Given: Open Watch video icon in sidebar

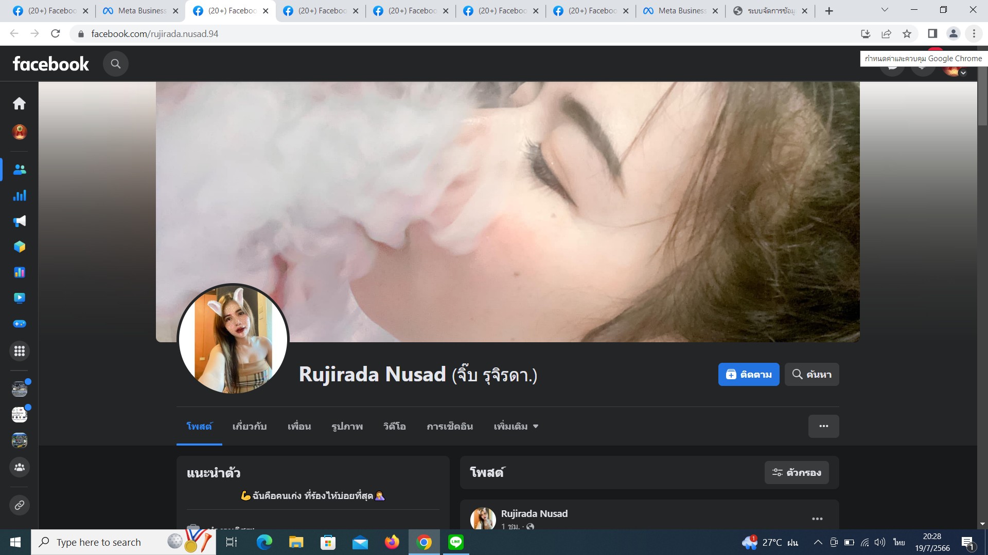Looking at the screenshot, I should pos(20,298).
